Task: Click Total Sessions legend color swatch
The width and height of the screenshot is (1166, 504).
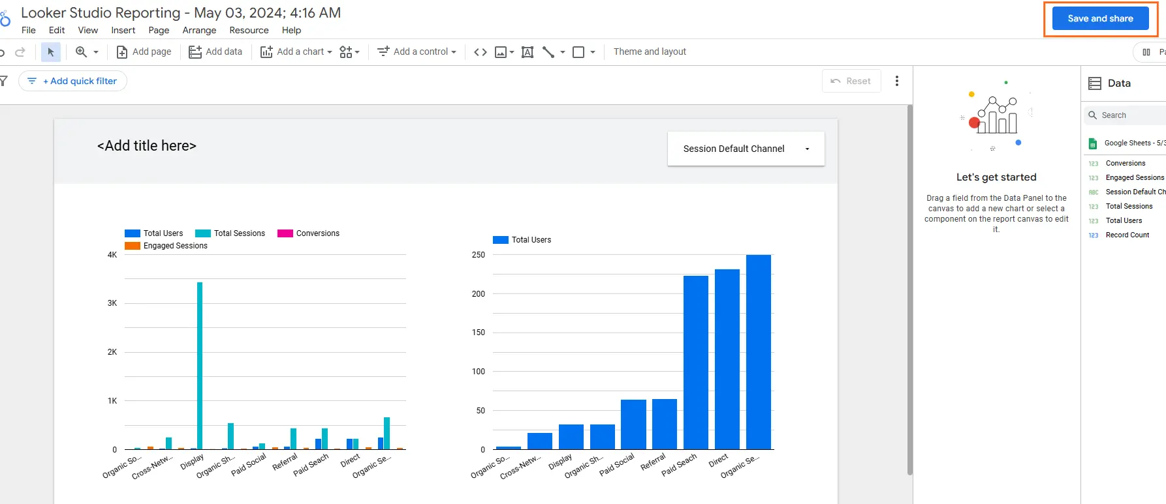Action: pos(203,233)
